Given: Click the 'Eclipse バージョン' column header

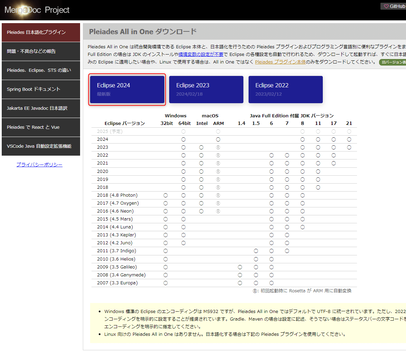Looking at the screenshot, I should click(x=125, y=124).
